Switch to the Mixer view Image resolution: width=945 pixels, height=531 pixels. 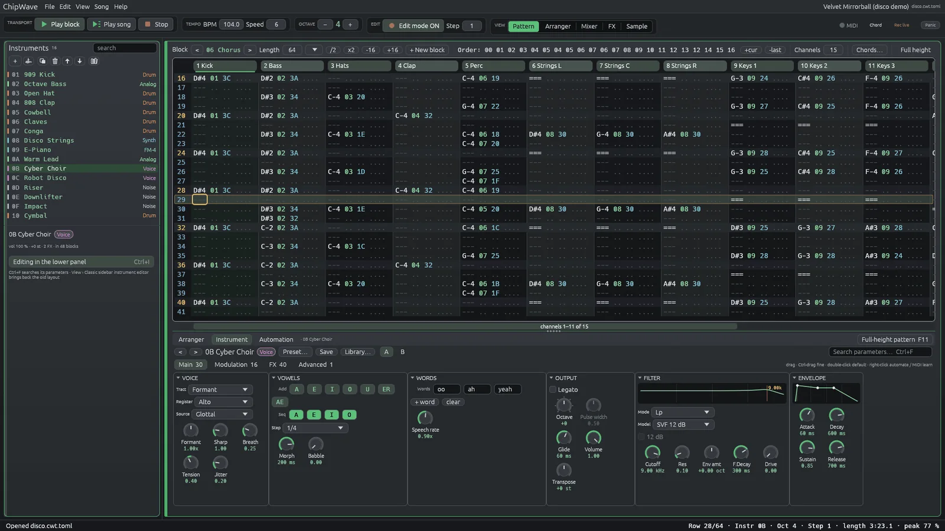coord(589,26)
